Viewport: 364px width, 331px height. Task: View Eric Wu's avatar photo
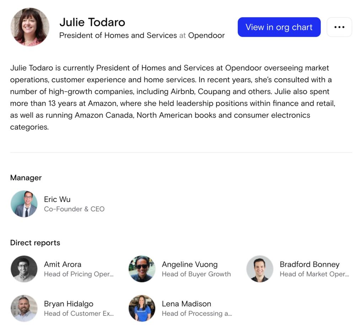click(24, 204)
